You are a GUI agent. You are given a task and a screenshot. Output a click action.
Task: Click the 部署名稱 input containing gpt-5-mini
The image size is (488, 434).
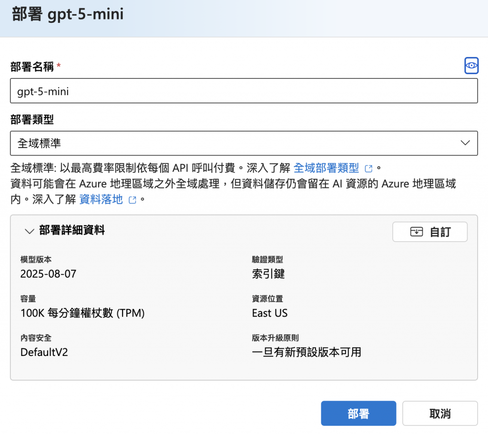pyautogui.click(x=244, y=91)
